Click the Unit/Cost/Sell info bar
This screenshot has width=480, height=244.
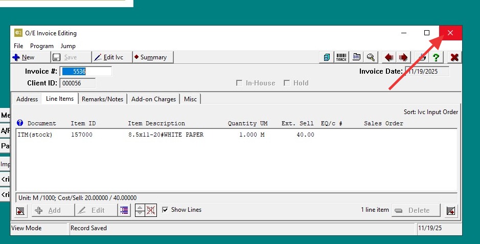point(236,198)
